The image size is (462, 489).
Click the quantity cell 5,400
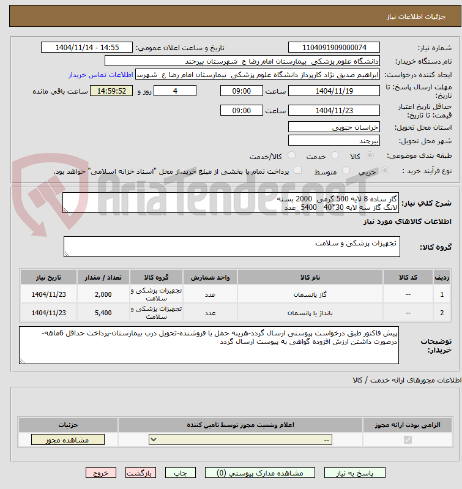point(103,313)
